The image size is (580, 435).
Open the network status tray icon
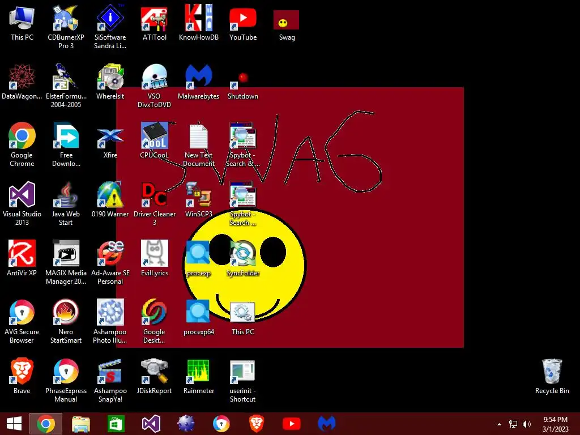(x=513, y=424)
